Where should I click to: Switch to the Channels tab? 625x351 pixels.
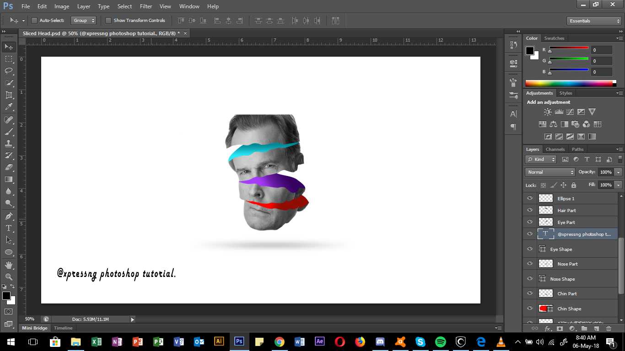click(555, 149)
